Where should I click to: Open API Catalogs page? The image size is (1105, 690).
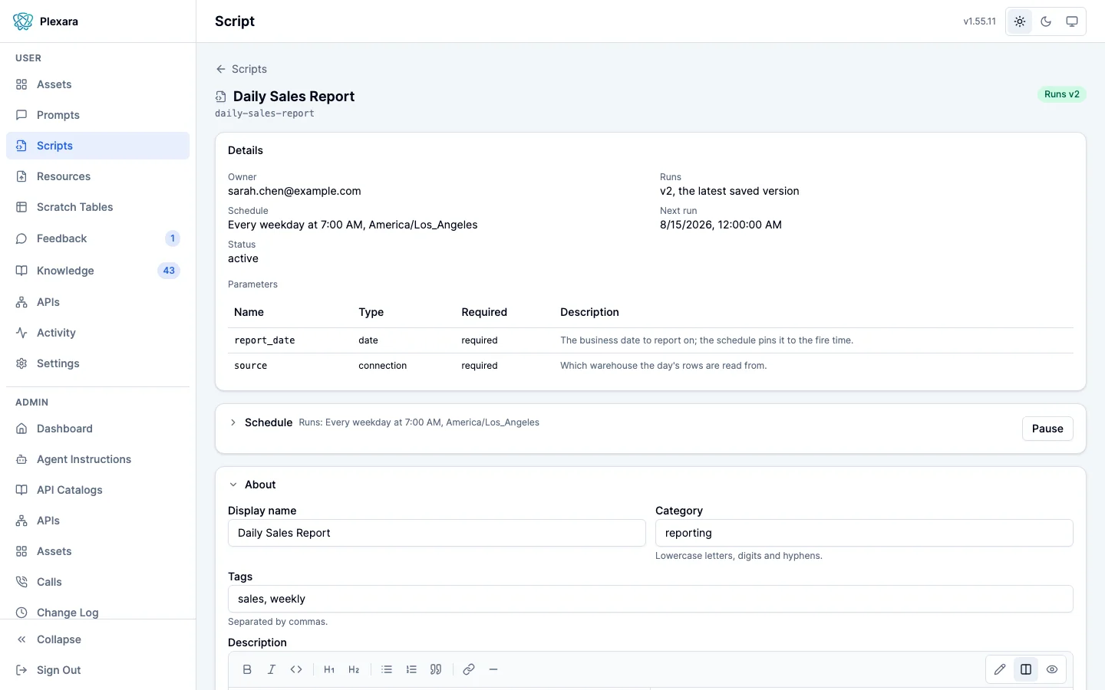point(97,490)
